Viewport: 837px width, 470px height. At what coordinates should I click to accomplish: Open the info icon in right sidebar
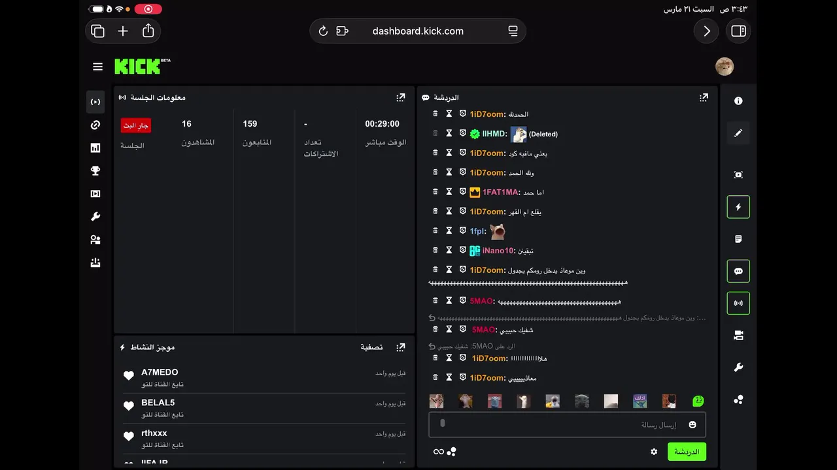[738, 101]
